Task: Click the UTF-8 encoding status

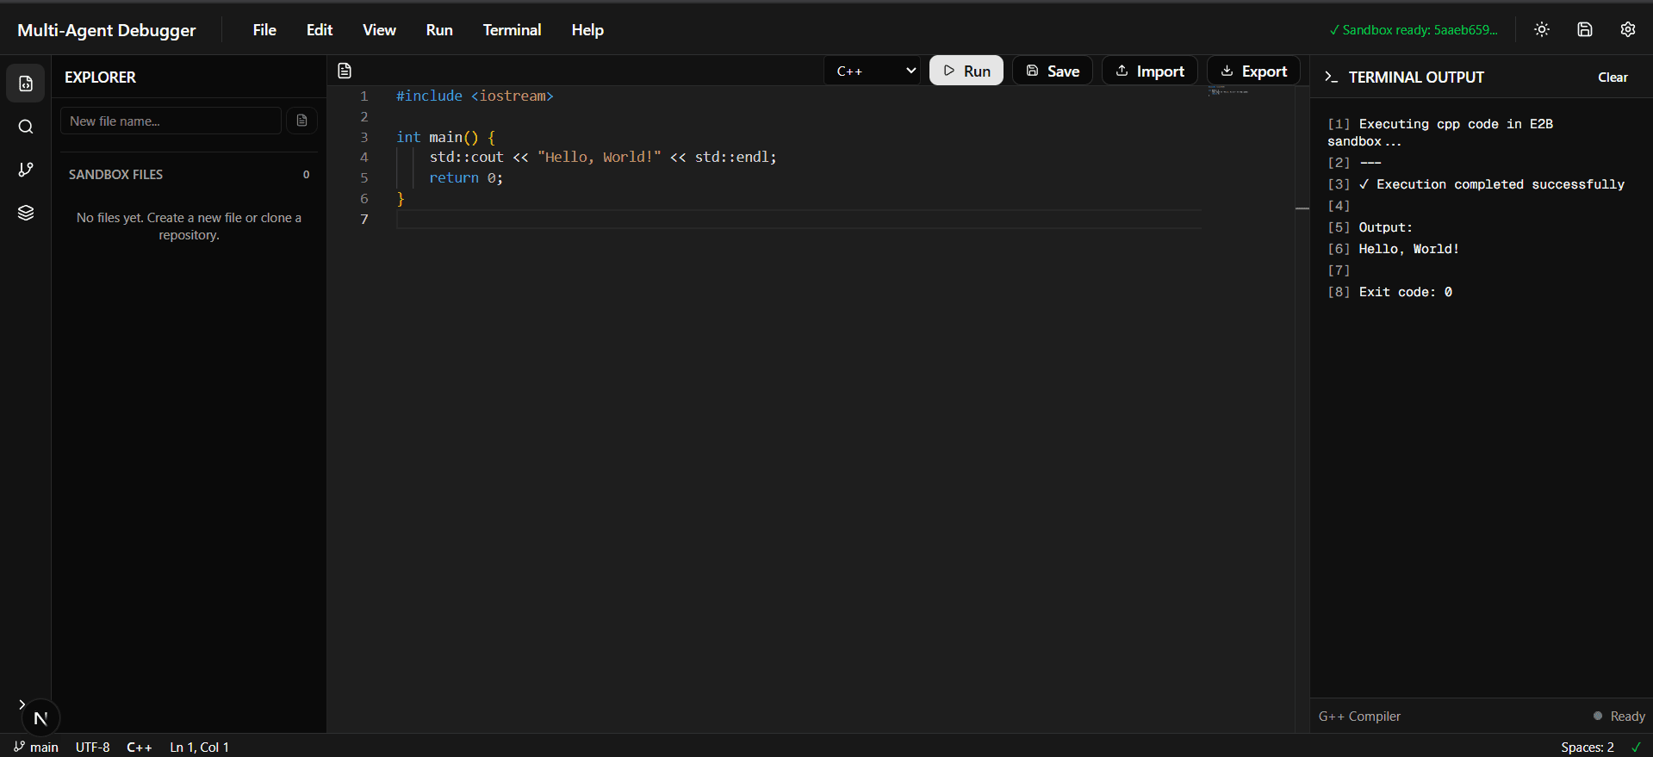Action: (x=93, y=747)
